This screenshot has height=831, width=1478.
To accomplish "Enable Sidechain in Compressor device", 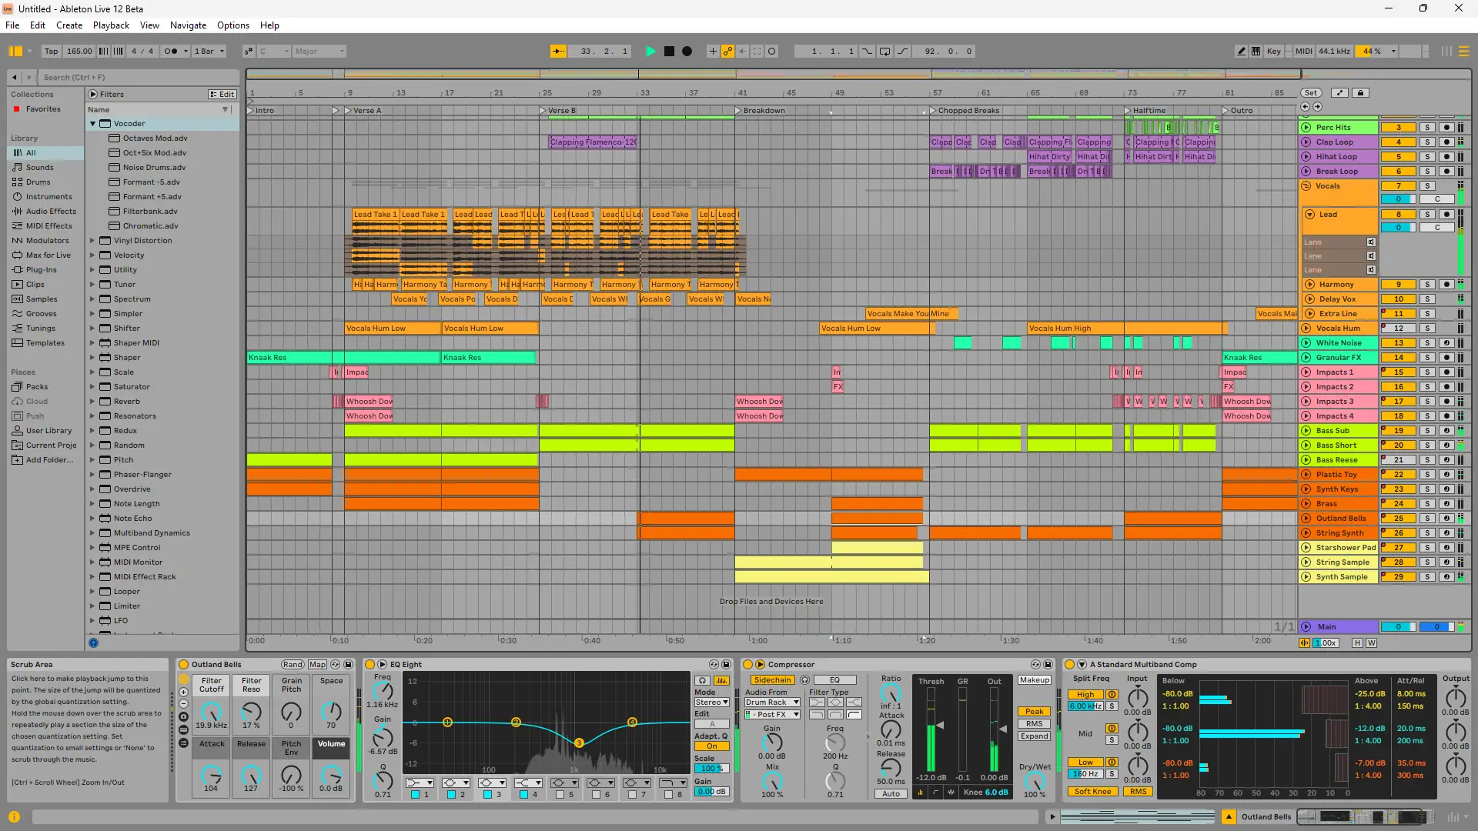I will [x=771, y=680].
